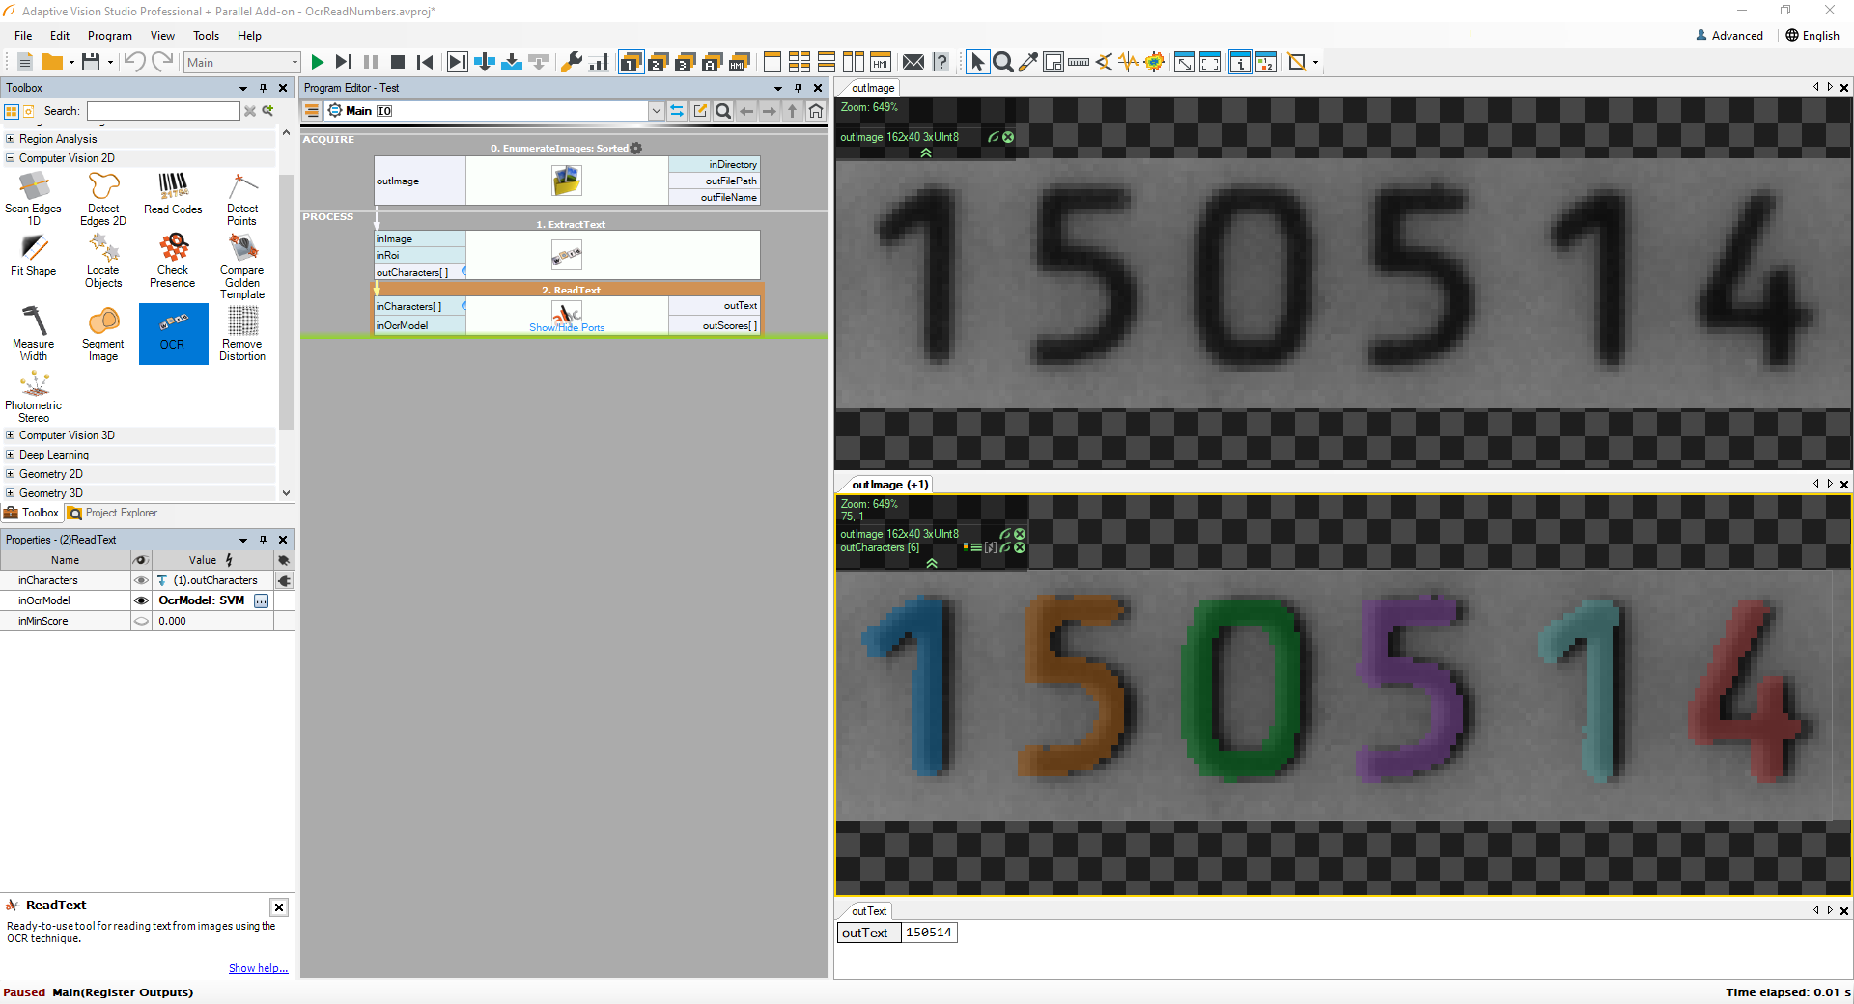1854x1004 pixels.
Task: Expand the Deep Learning category
Action: 11,455
